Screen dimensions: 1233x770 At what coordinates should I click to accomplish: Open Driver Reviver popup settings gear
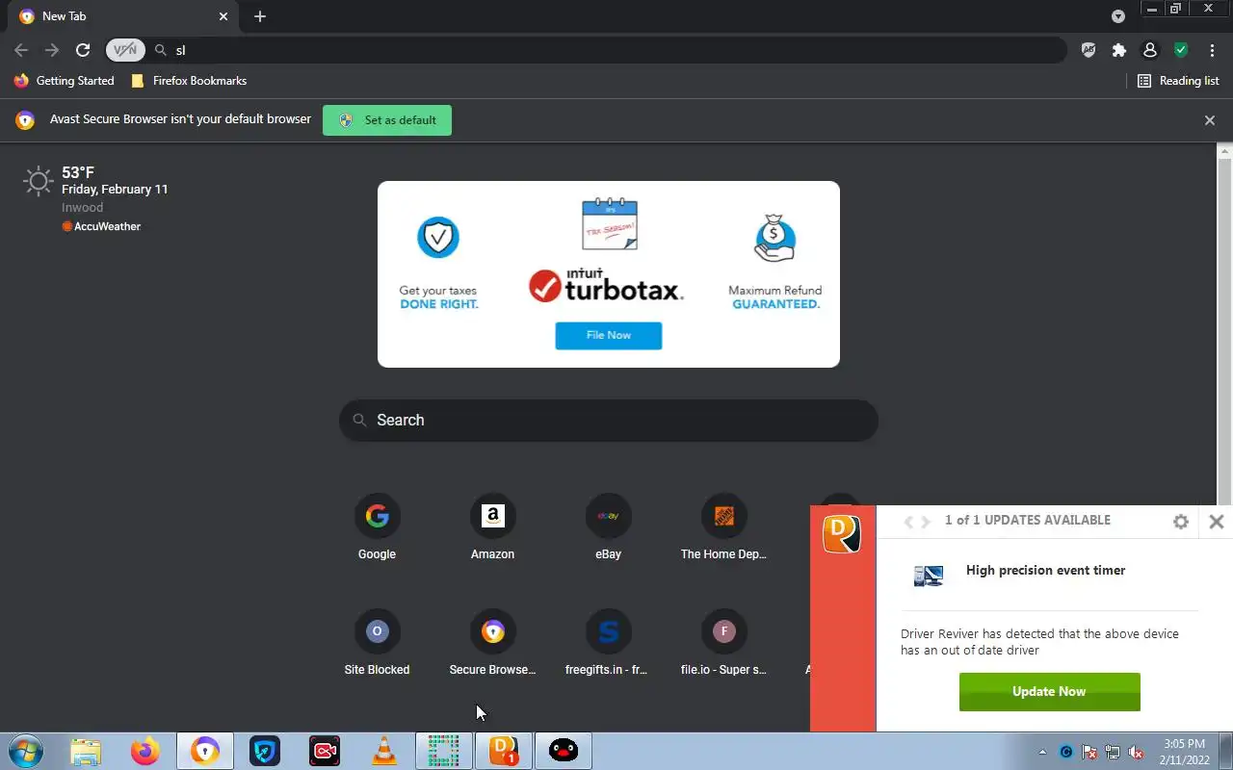pos(1181,522)
